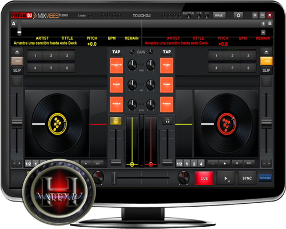Screen dimensions: 286x229
Task: Eject the track from deck A
Action: 17,52
